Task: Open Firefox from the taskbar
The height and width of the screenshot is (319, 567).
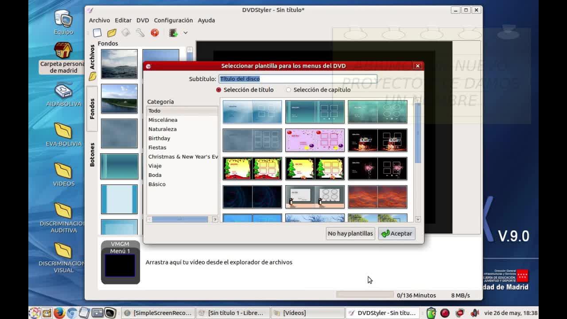Action: 59,313
